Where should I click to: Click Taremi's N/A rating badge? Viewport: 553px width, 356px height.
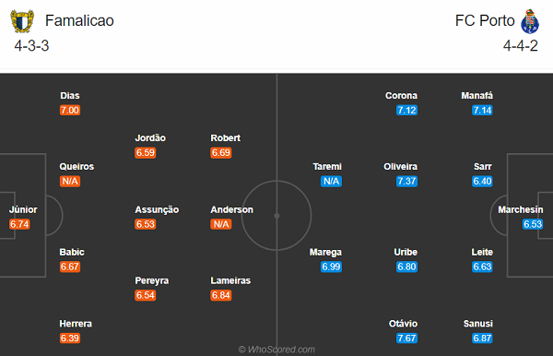331,182
